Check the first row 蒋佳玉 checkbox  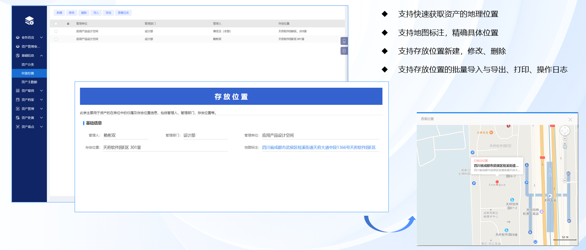[x=56, y=31]
